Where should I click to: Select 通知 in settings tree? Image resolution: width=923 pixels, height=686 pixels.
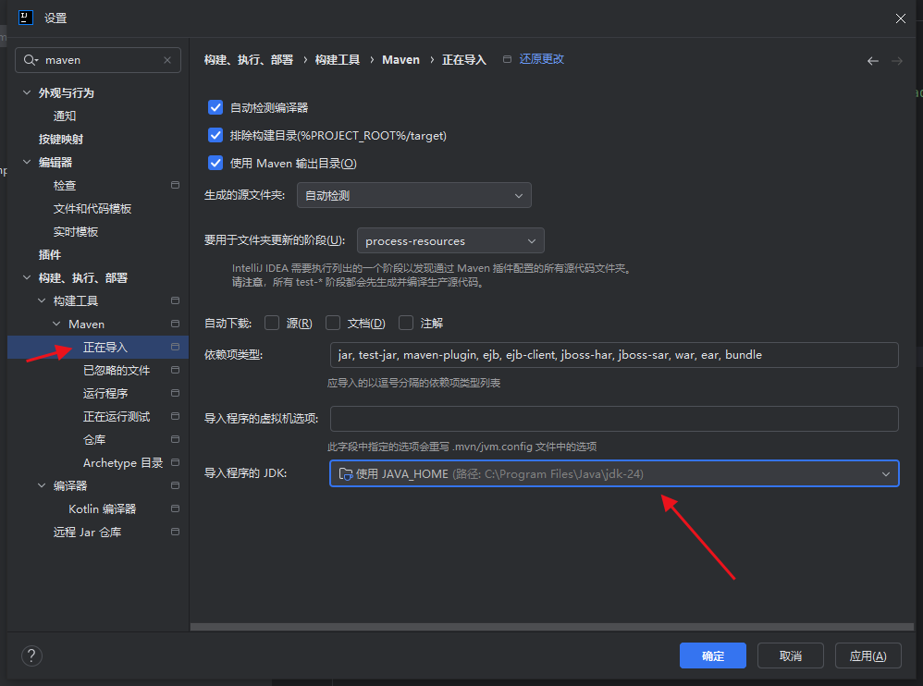65,116
